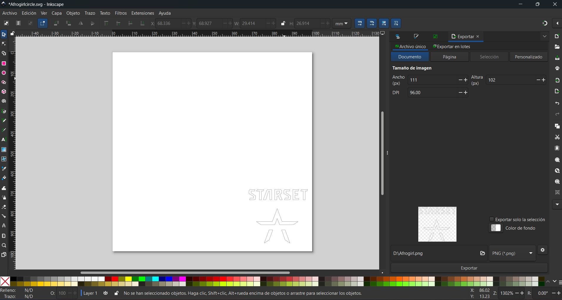Open the snapping options arrow
562x300 pixels.
pos(557,23)
